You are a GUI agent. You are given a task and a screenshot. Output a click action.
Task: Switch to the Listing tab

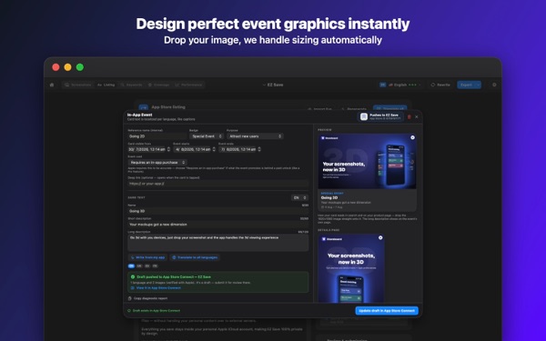click(x=106, y=85)
